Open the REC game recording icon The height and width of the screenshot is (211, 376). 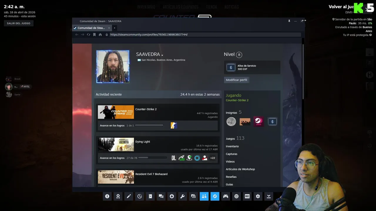247,196
